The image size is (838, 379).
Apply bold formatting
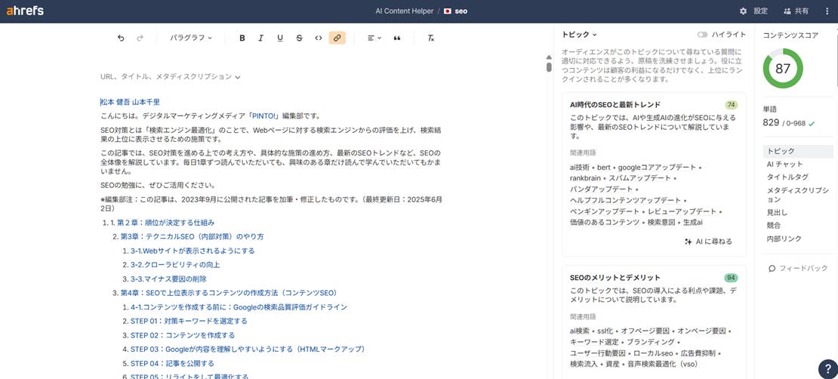coord(242,38)
